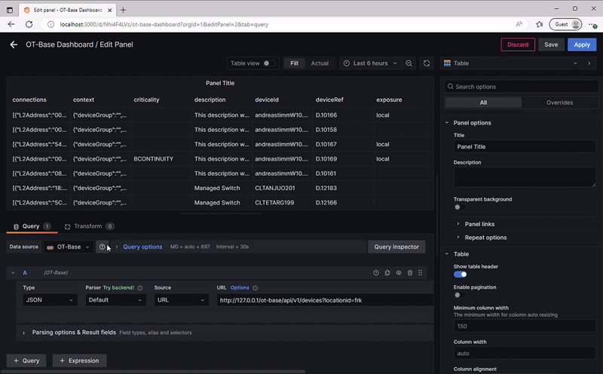This screenshot has width=603, height=374.
Task: Select the Overrides options filter
Action: pyautogui.click(x=559, y=103)
